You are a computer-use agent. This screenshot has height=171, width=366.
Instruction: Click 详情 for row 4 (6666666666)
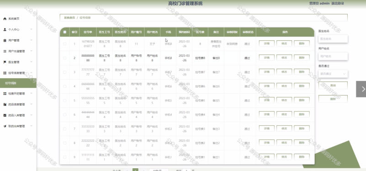pos(267,86)
